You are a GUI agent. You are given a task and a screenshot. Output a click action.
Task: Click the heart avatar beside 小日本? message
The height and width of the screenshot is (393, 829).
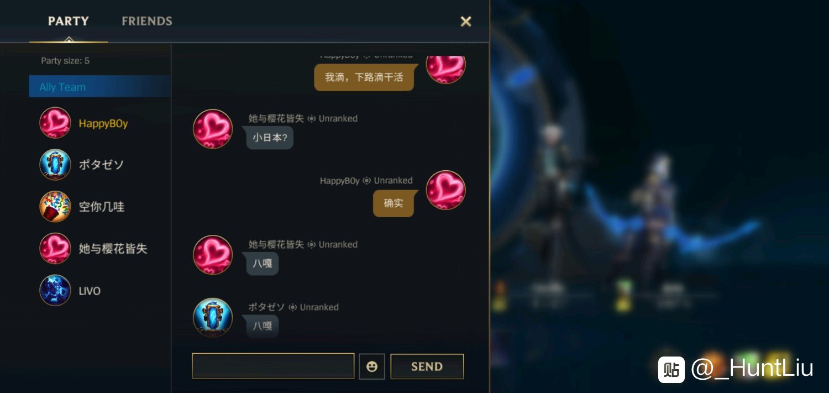[x=213, y=129]
